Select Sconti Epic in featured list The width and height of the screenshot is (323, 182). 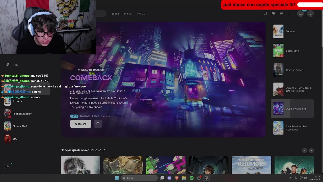[292, 51]
